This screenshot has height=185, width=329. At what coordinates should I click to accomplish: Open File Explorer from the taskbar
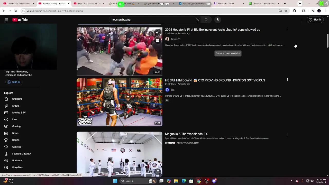pos(176,181)
